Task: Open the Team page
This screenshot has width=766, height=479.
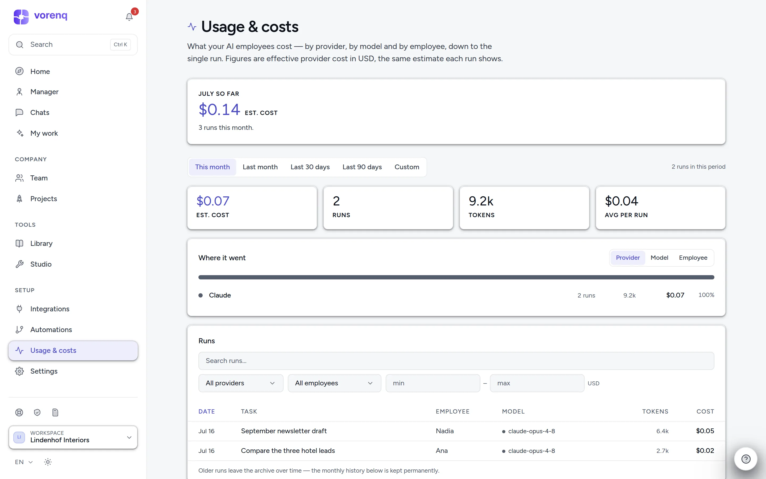Action: pyautogui.click(x=73, y=178)
